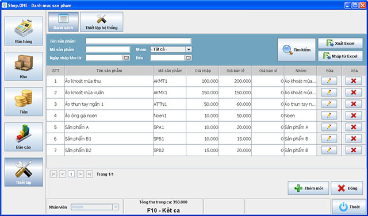Select the product code SPA1 cell
Screen dimensions: 368x216
pyautogui.click(x=170, y=127)
